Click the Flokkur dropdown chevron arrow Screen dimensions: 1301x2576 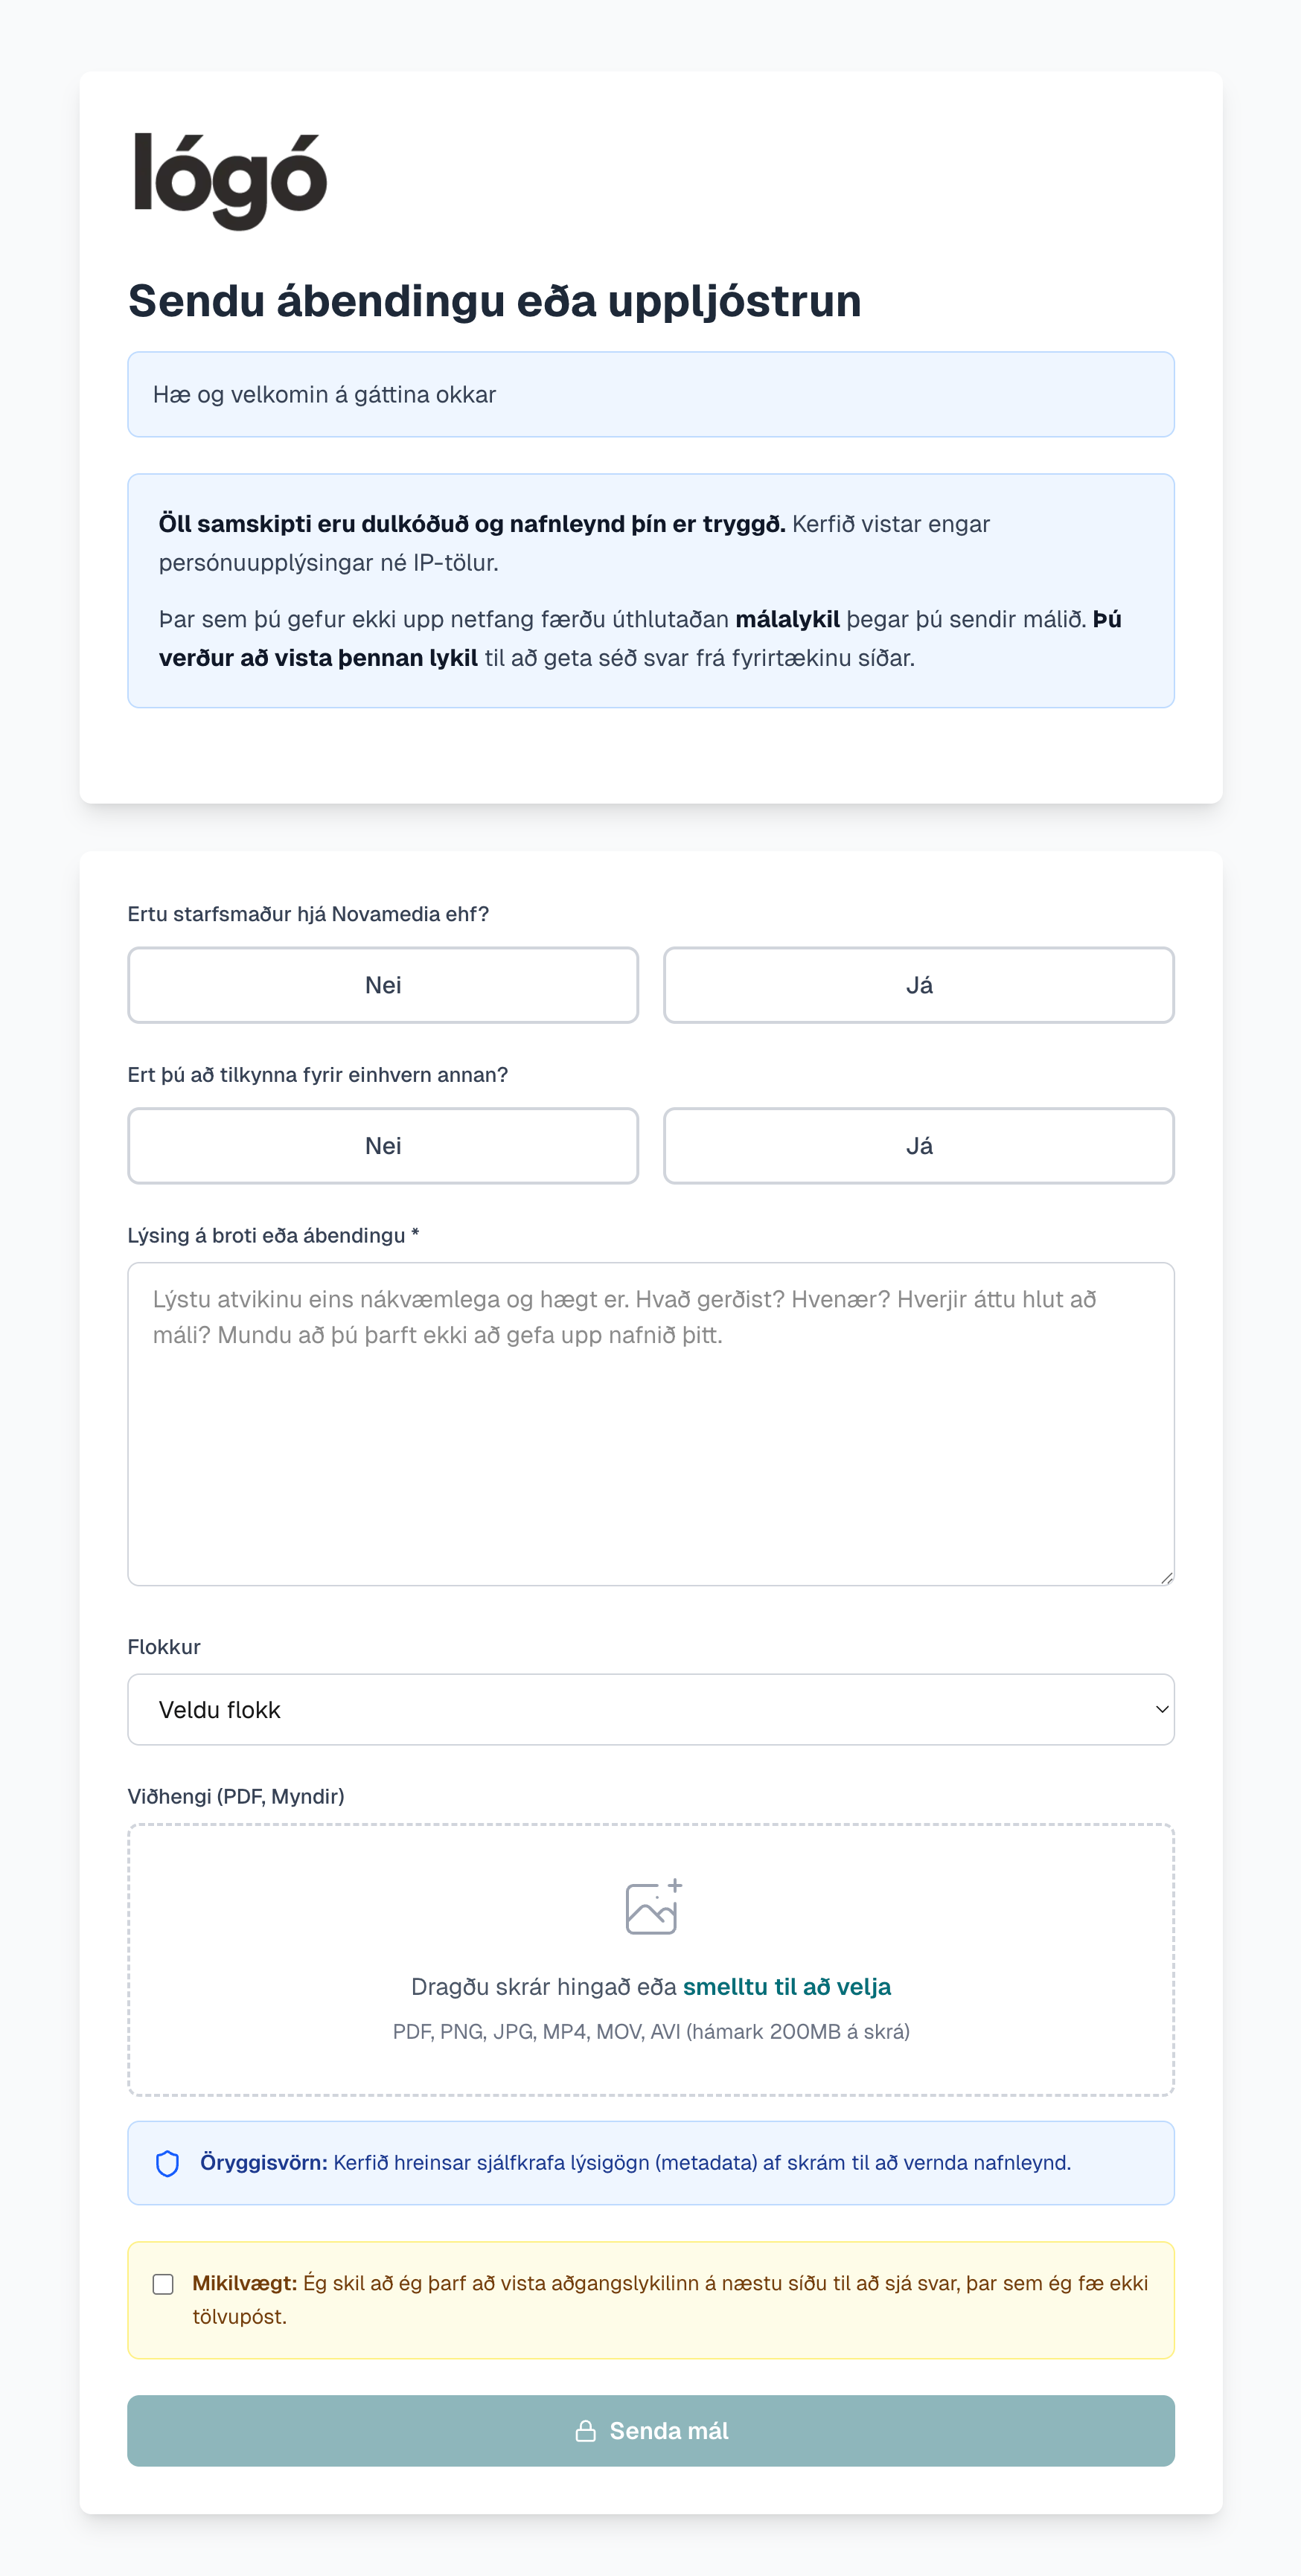(x=1161, y=1710)
